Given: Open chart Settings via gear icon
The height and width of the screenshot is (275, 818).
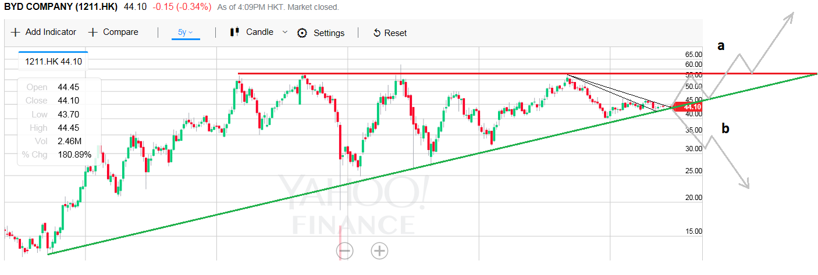Looking at the screenshot, I should (x=302, y=33).
